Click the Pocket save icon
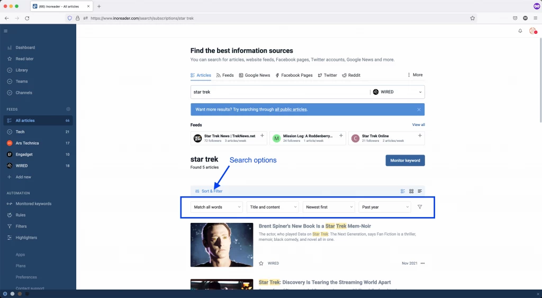 (x=514, y=19)
